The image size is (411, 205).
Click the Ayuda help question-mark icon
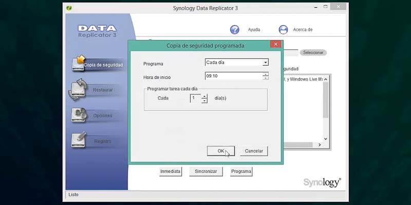[x=235, y=30]
